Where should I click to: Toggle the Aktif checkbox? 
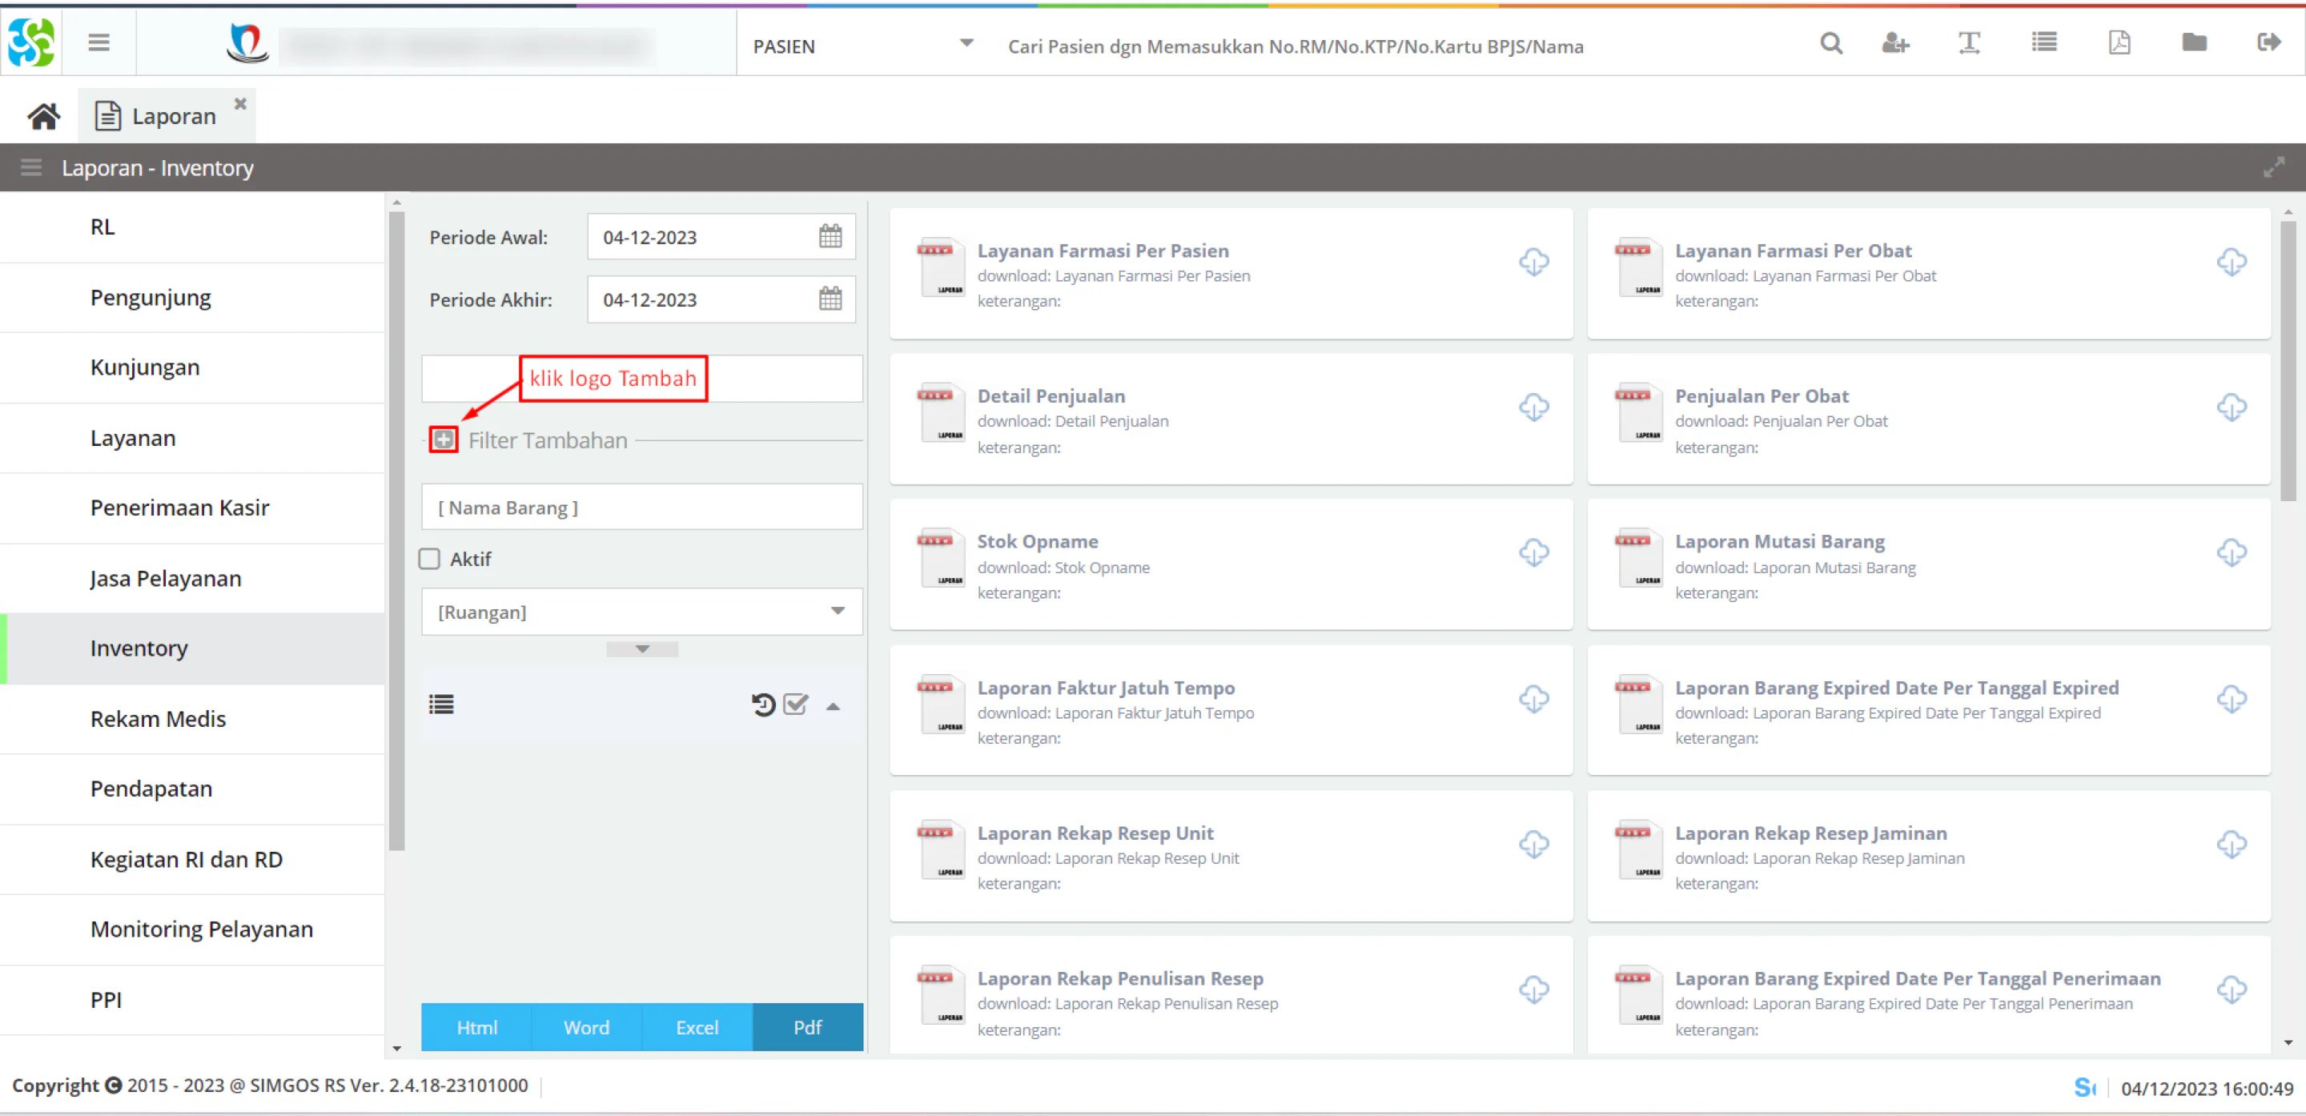[x=430, y=560]
